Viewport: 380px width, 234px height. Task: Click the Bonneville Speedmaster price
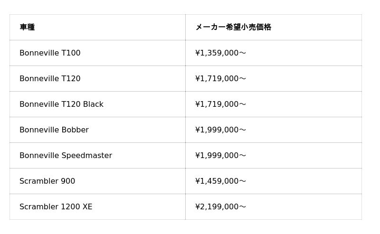220,156
